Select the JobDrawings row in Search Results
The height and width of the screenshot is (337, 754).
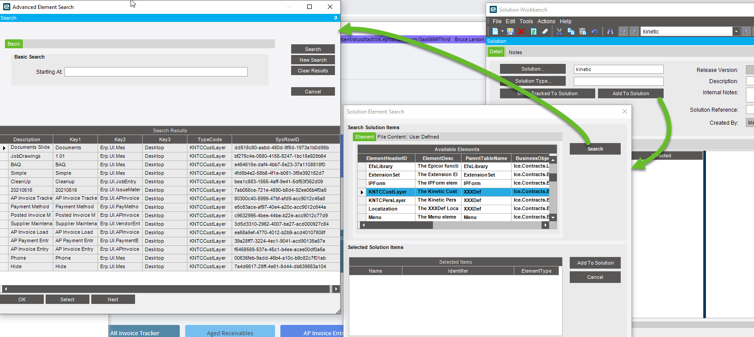(170, 156)
